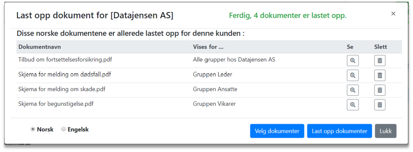The image size is (413, 152).
Task: Delete Skjema for melding om dødsfall.pdf
Action: 380,75
